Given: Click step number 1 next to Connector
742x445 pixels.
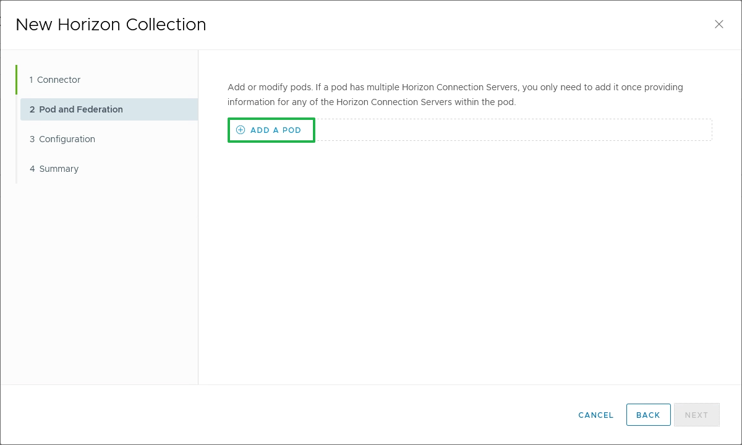Looking at the screenshot, I should coord(31,80).
